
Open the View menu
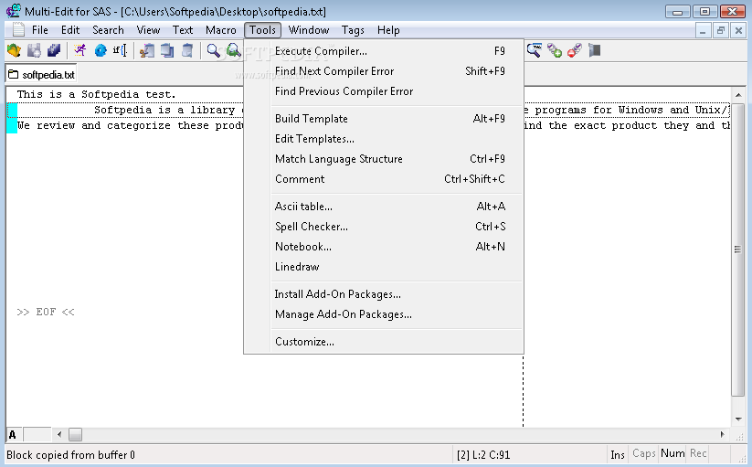point(148,30)
